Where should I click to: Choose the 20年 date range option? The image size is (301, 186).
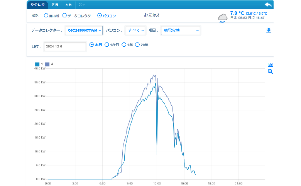click(137, 45)
